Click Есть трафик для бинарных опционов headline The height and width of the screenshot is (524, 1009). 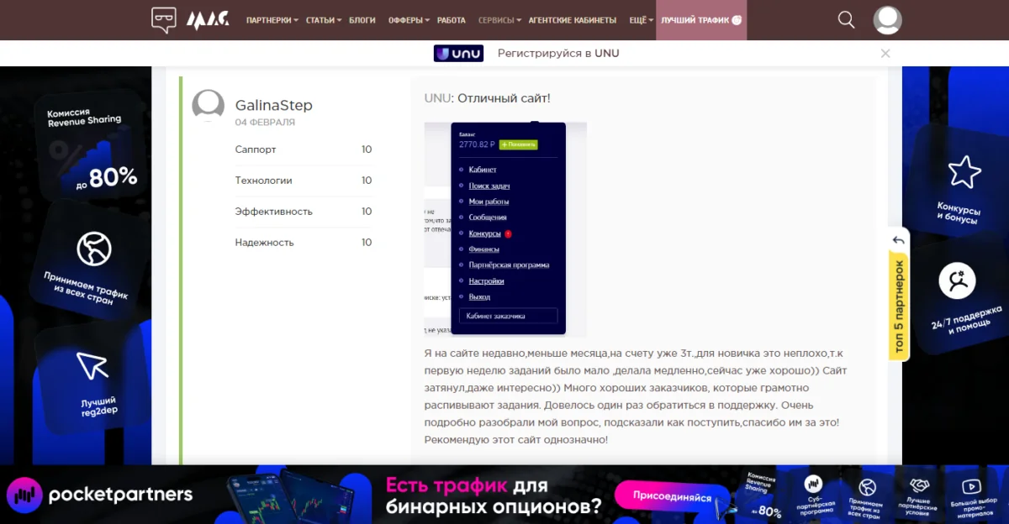click(x=494, y=496)
